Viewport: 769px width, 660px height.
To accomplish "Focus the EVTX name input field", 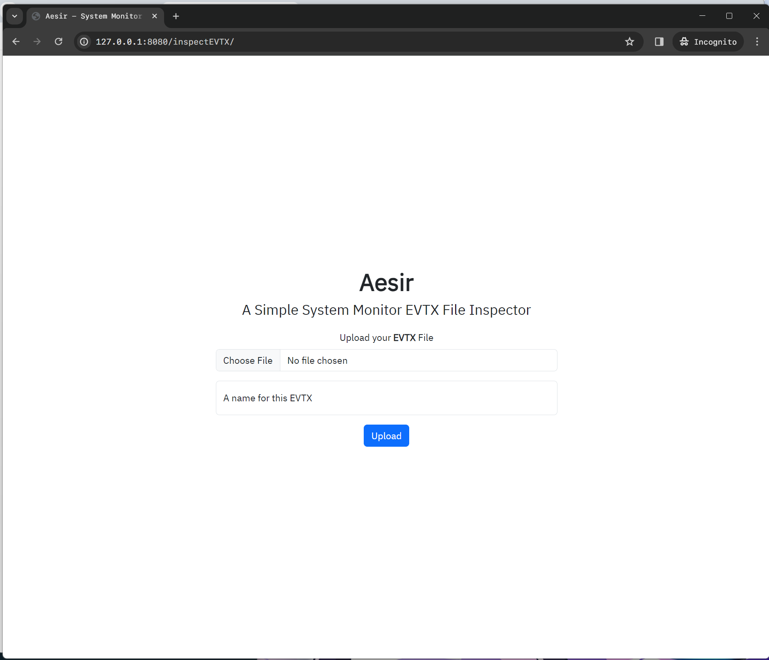I will [x=386, y=398].
